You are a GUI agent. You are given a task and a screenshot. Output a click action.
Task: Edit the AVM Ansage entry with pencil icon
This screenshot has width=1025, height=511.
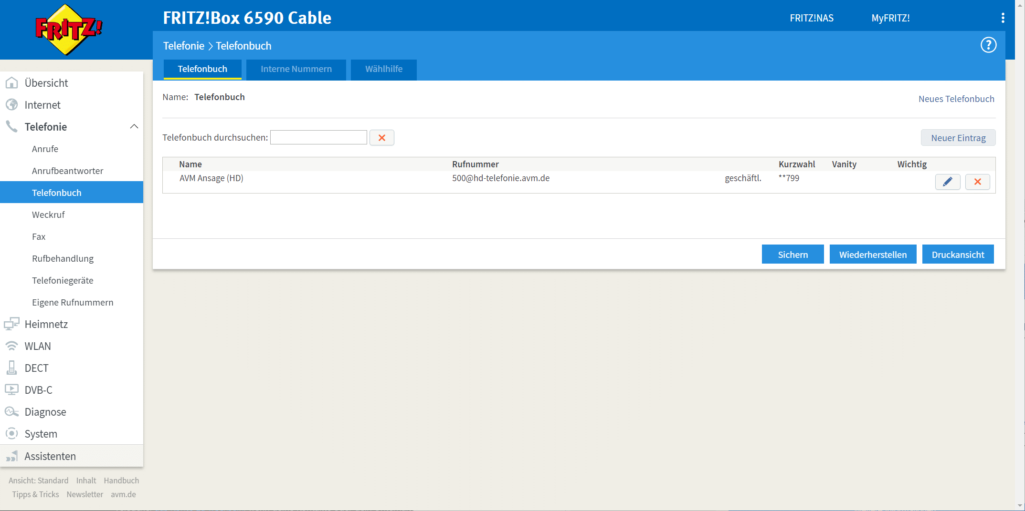[x=947, y=182]
